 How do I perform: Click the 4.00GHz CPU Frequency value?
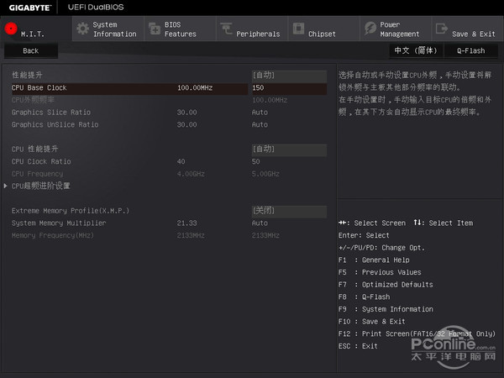click(191, 174)
